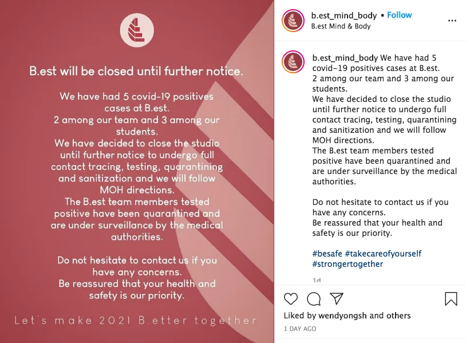This screenshot has height=343, width=466.
Task: Open B.est Mind & Body location link
Action: tap(341, 26)
